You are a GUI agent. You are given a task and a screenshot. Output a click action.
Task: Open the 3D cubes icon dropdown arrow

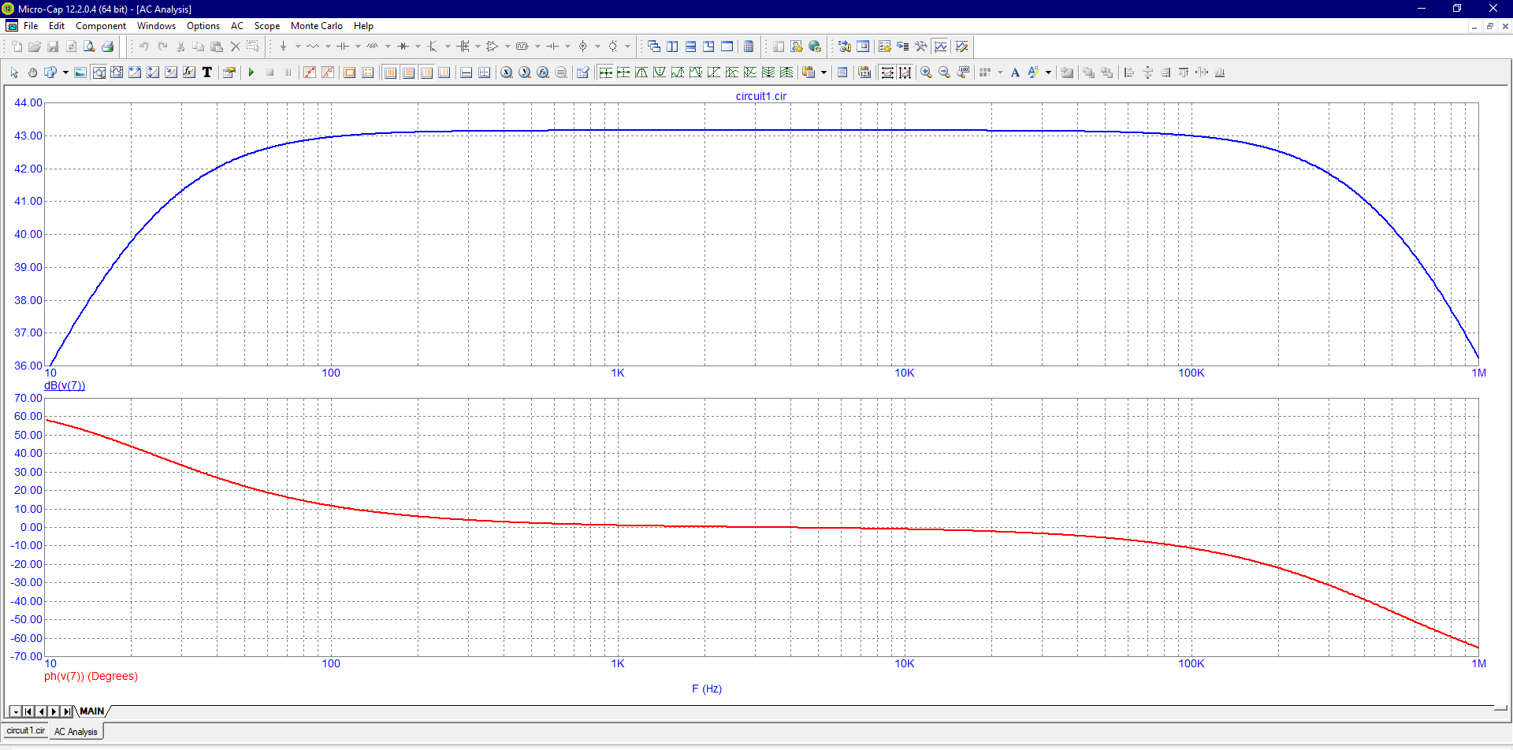pyautogui.click(x=65, y=72)
